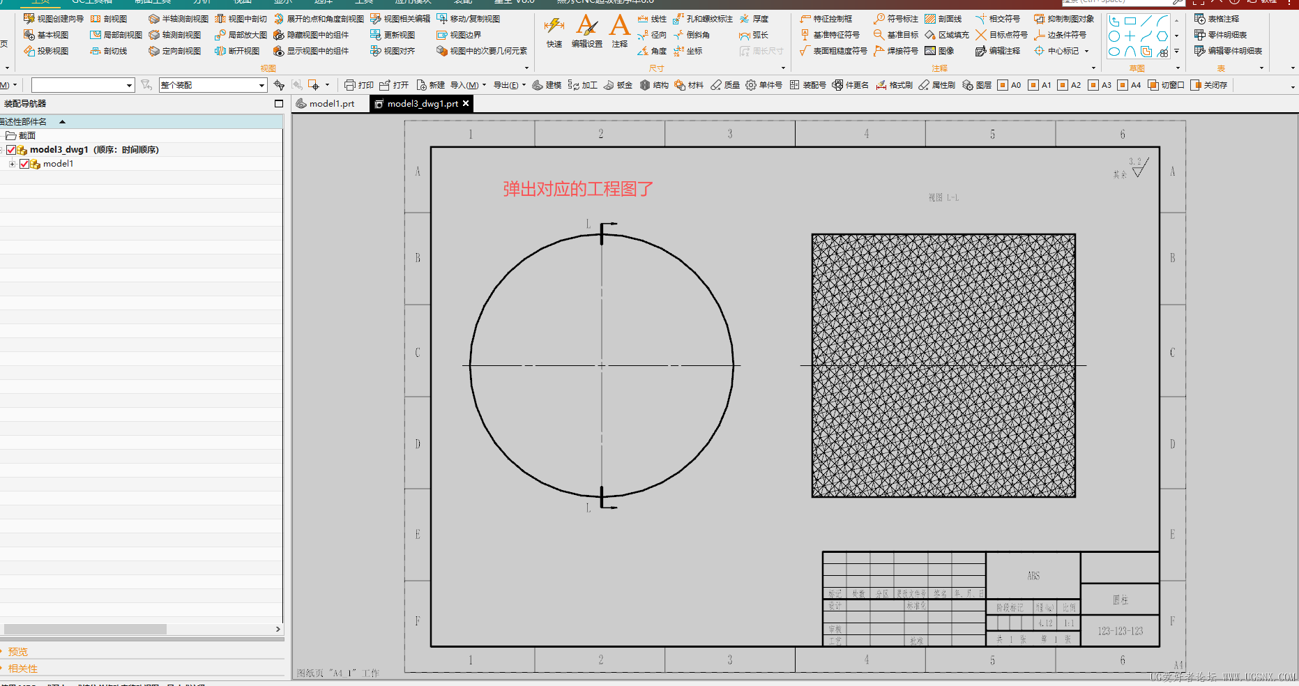The image size is (1299, 686).
Task: Open the Center Mark (中心标记) dropdown arrow
Action: [1086, 51]
